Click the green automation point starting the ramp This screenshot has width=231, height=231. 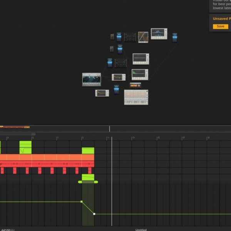click(x=82, y=201)
